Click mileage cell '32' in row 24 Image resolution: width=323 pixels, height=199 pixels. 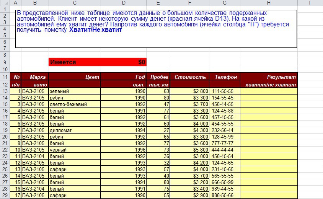[x=158, y=163]
